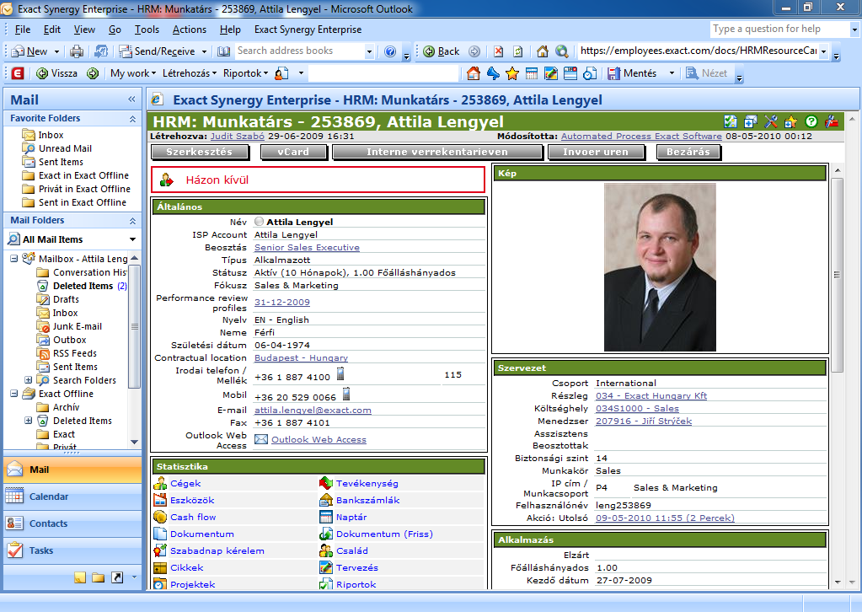Image resolution: width=862 pixels, height=612 pixels.
Task: Open Exact home icon in toolbar
Action: 474,73
